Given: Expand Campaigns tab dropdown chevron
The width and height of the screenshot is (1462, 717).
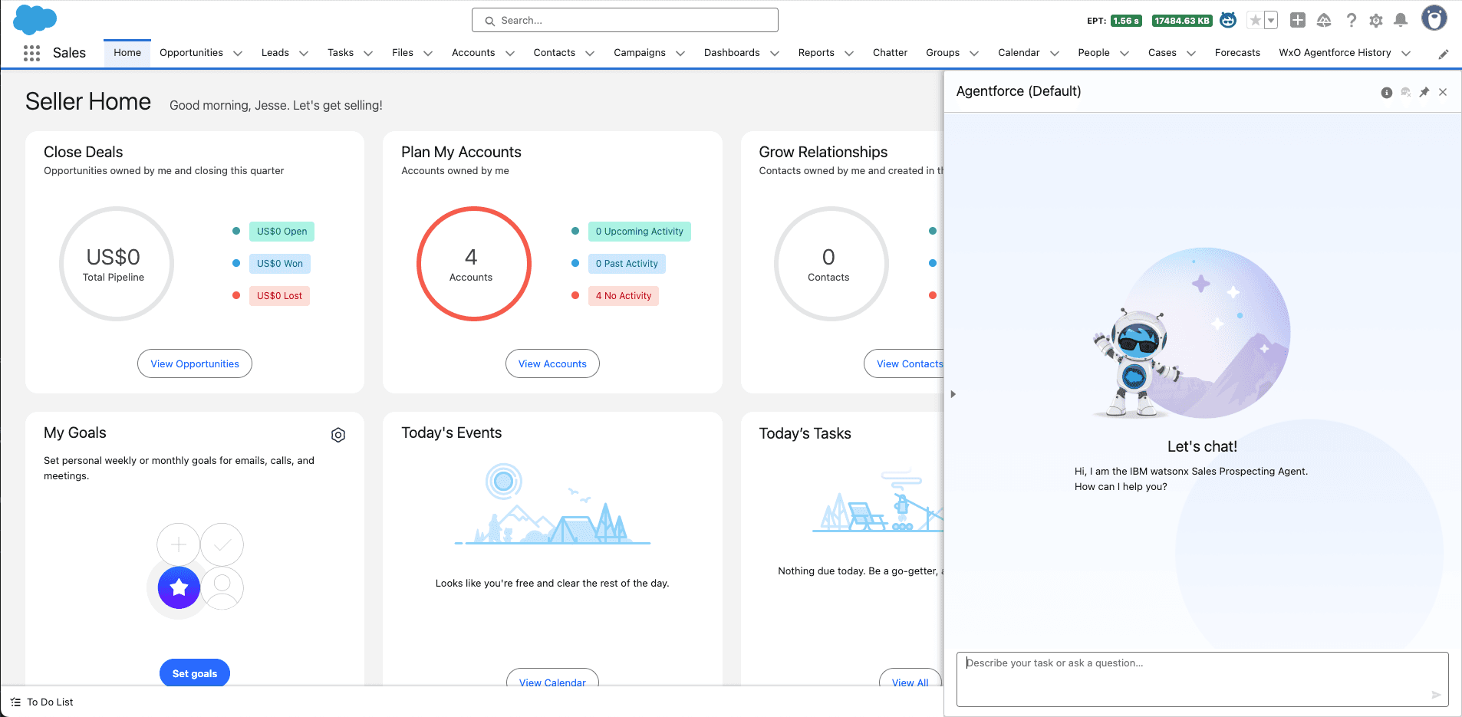Looking at the screenshot, I should 680,54.
